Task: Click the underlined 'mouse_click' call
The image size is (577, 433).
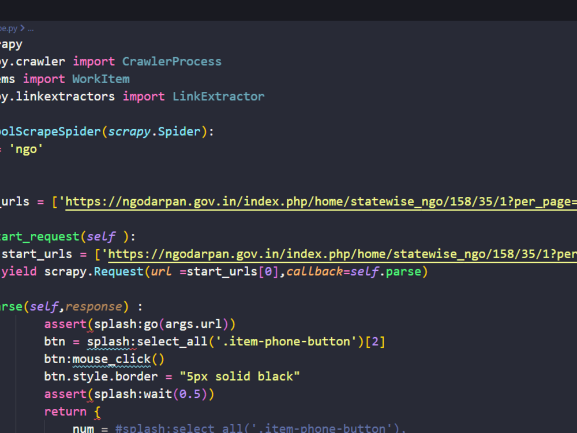Action: 111,359
